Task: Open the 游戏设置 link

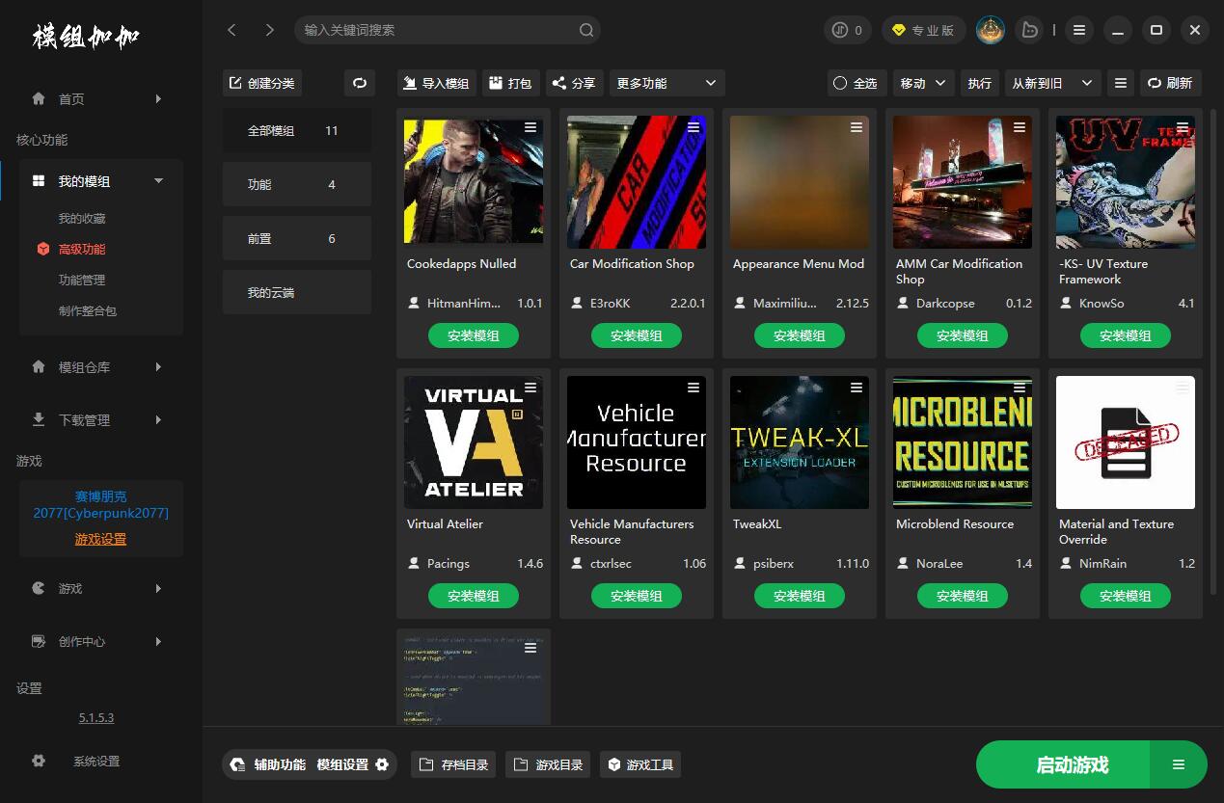Action: (x=100, y=539)
